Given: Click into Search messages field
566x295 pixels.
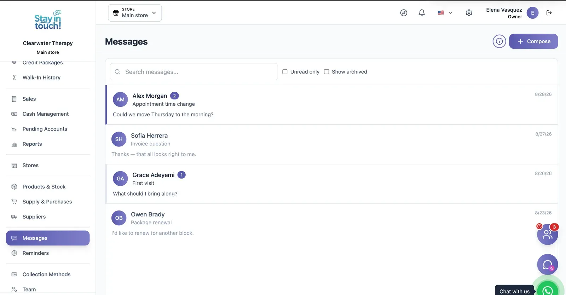Looking at the screenshot, I should coord(194,72).
